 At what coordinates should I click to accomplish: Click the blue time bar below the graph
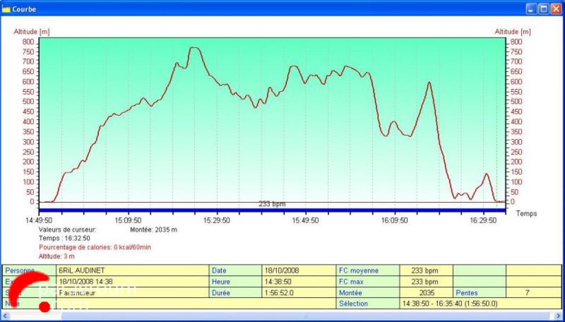point(272,210)
